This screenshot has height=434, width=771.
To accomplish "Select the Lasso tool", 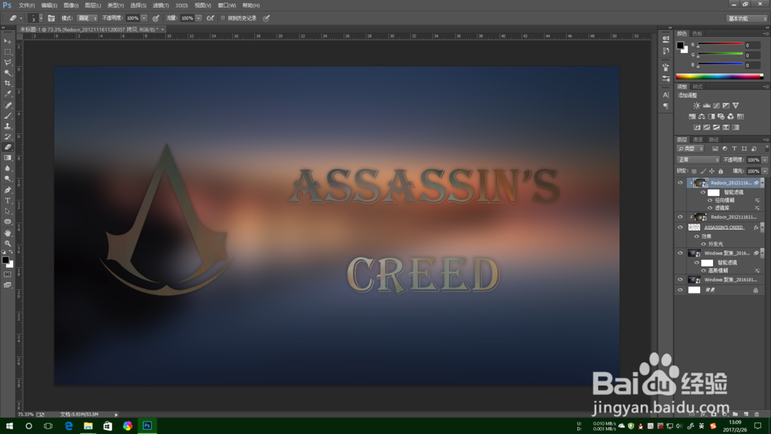I will pyautogui.click(x=8, y=62).
